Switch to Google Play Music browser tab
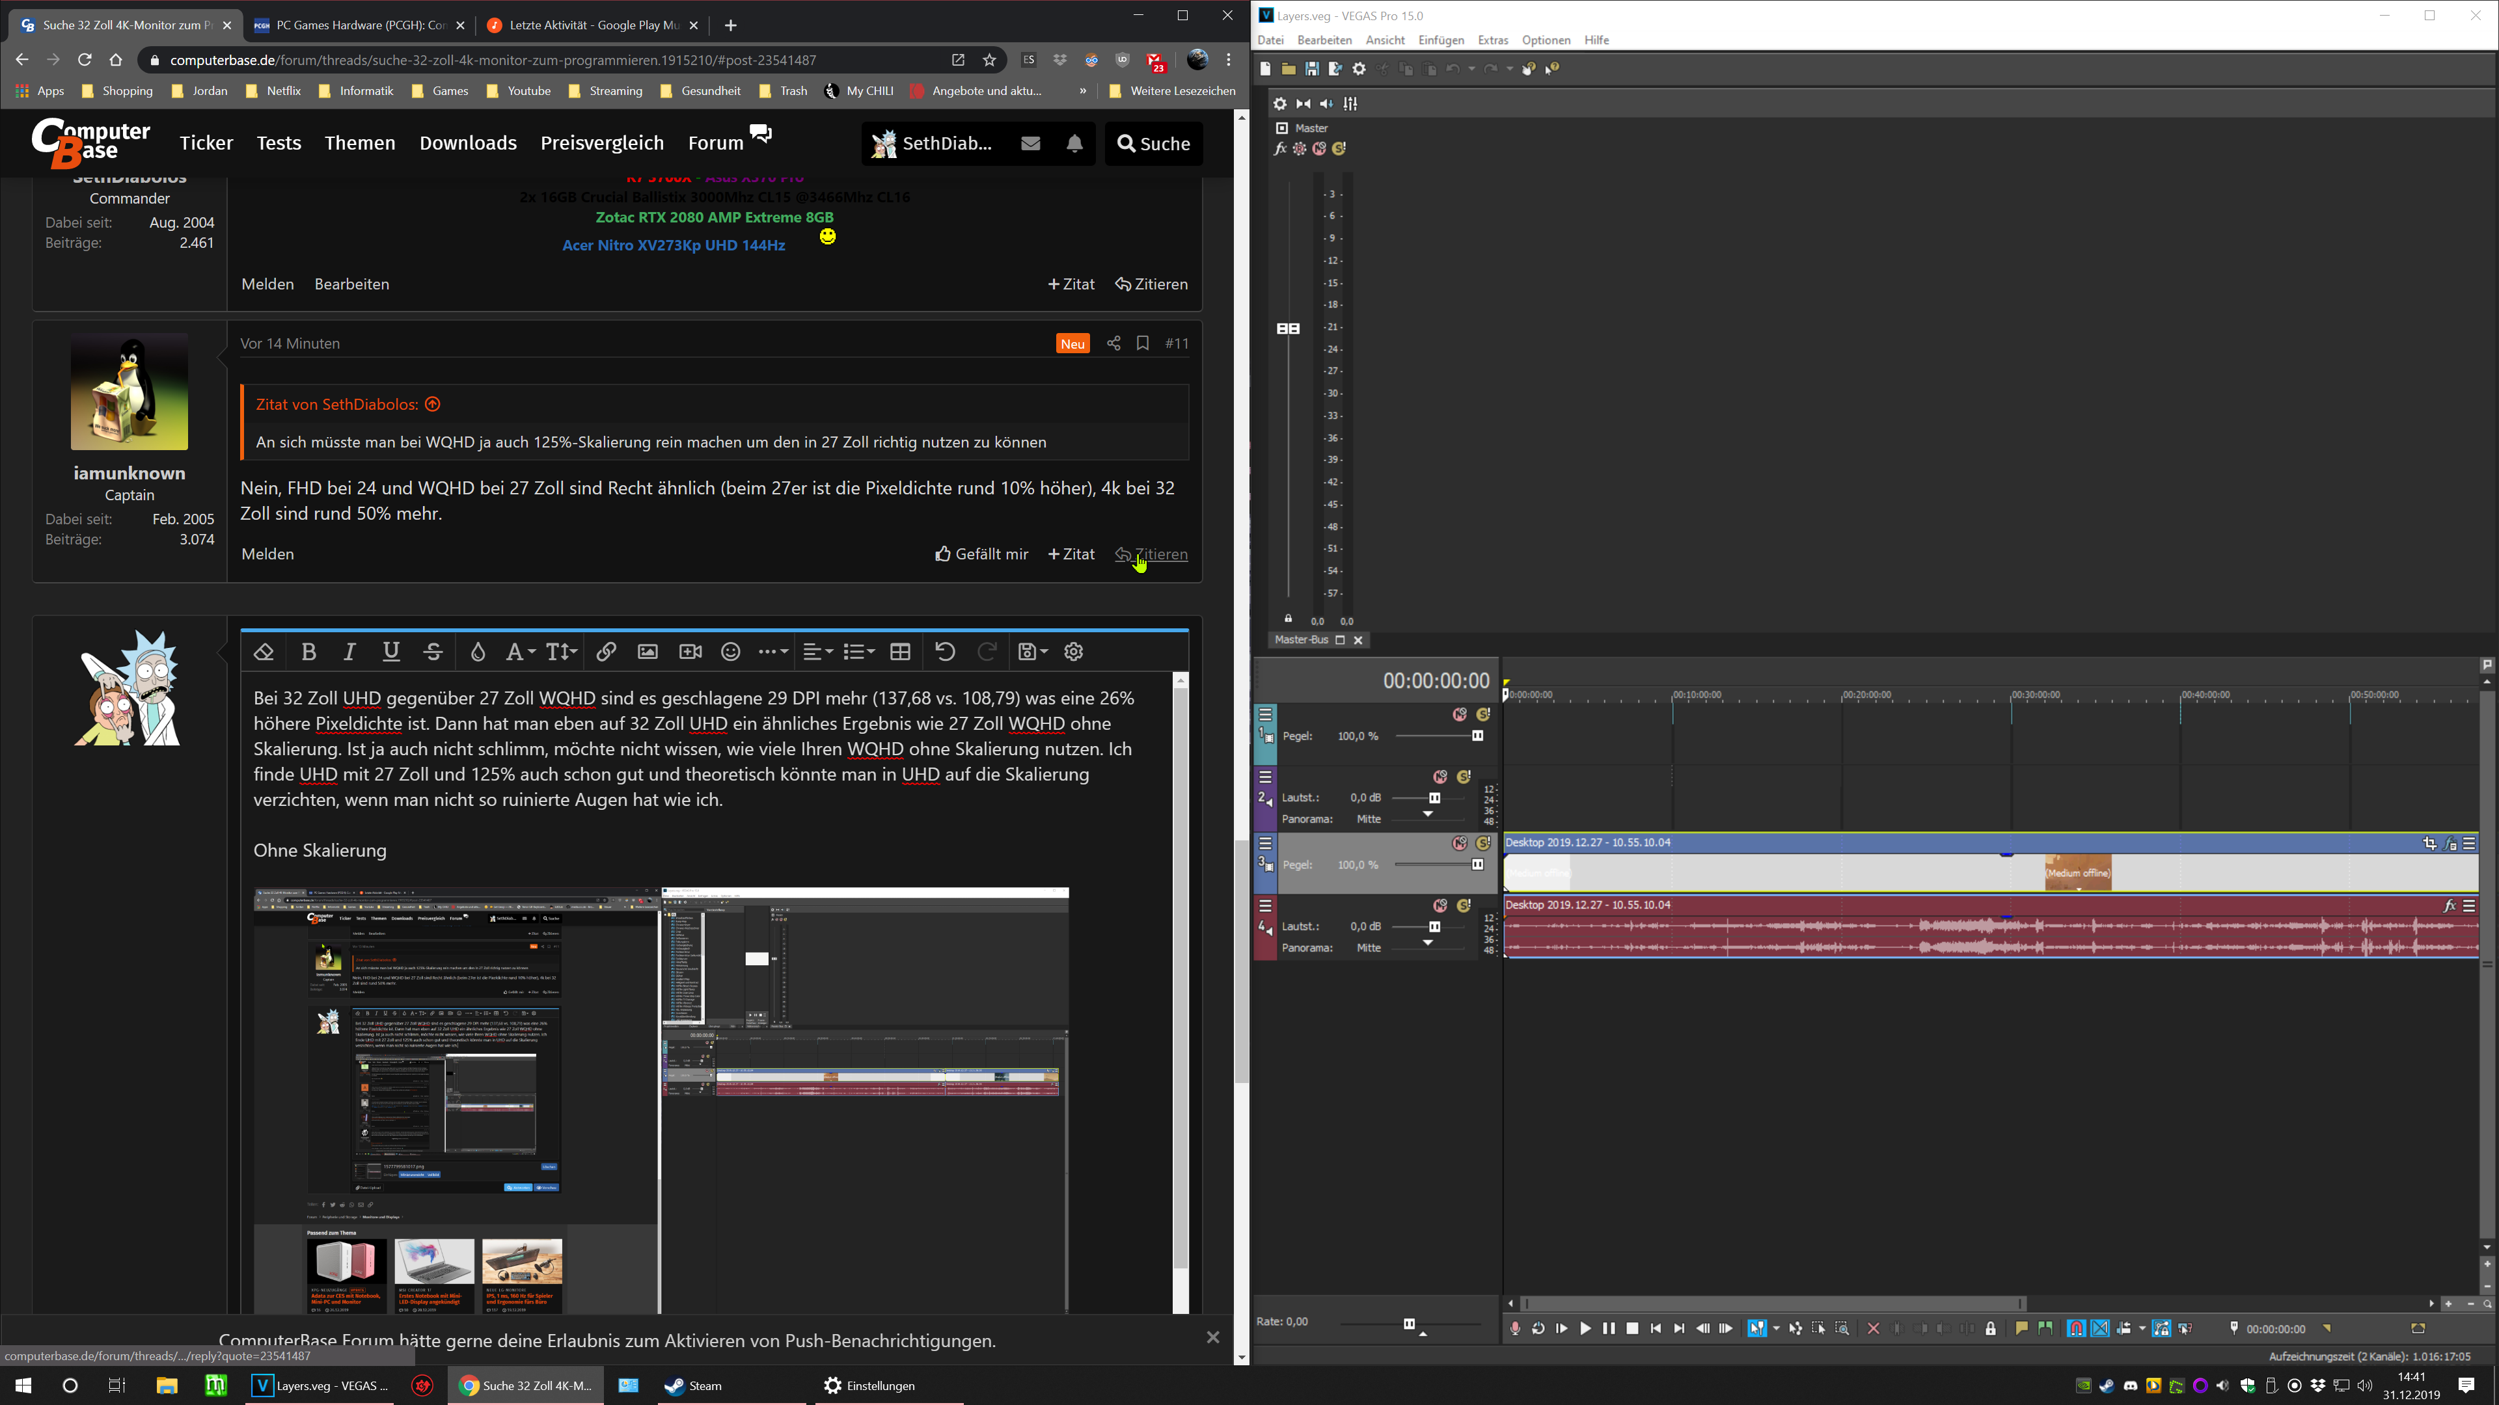Screen dimensions: 2499x1405 point(593,25)
